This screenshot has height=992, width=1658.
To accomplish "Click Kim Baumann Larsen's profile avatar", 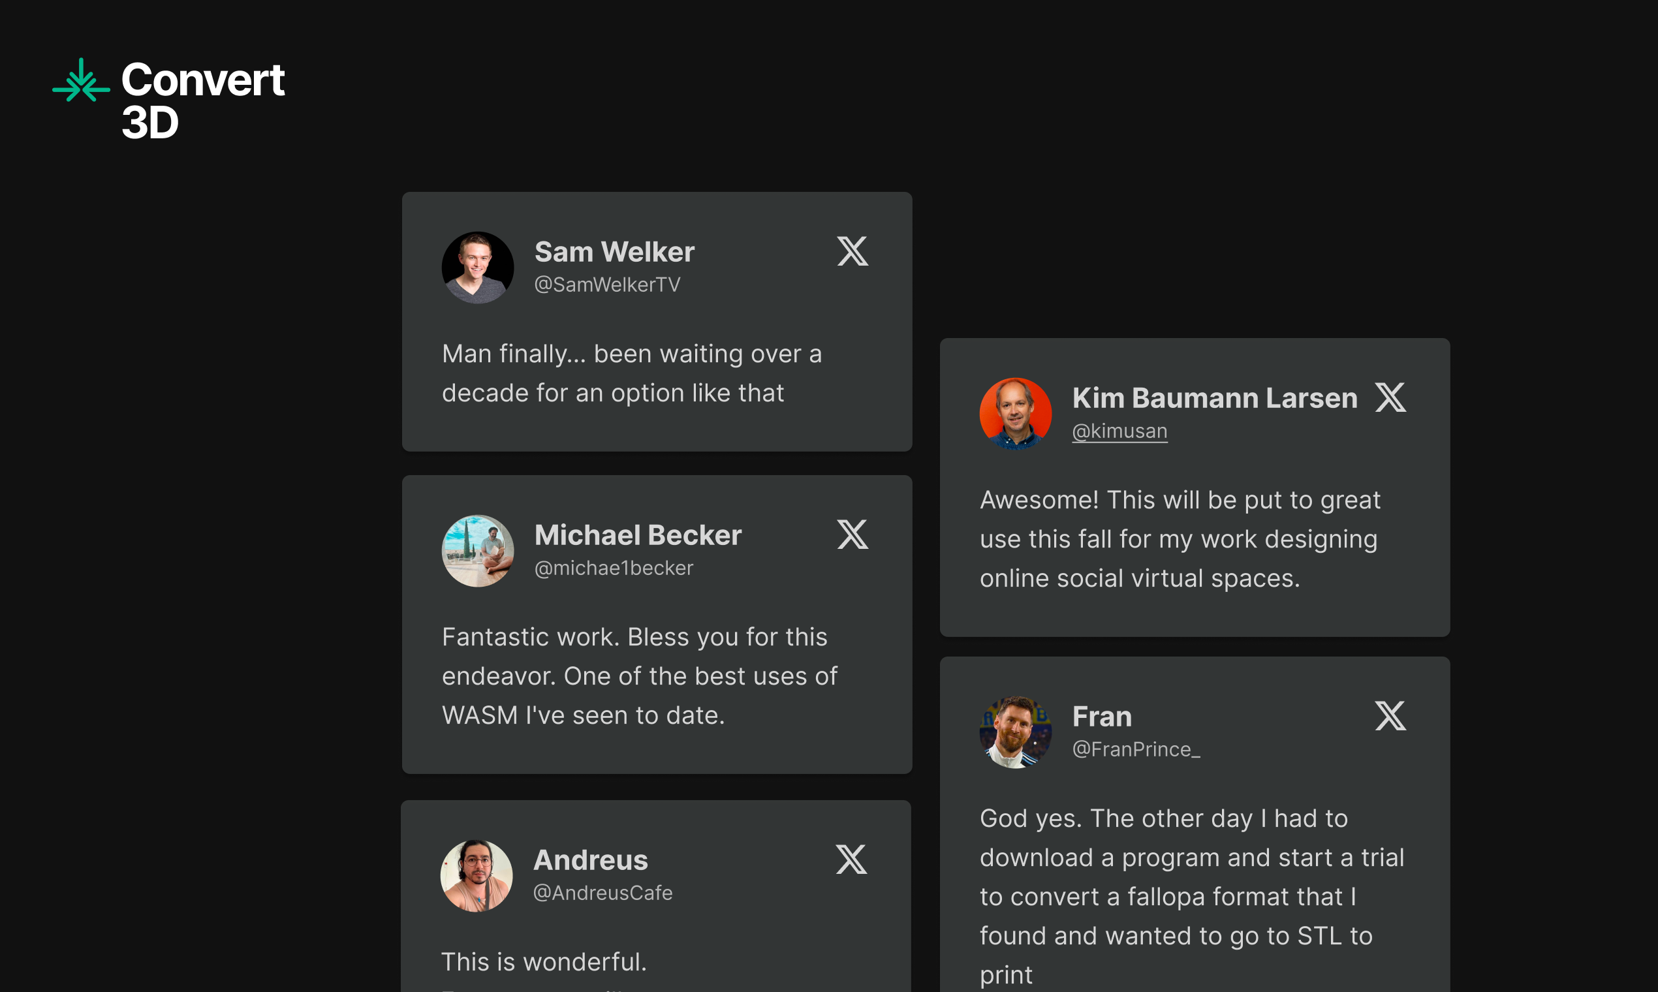I will tap(1015, 414).
